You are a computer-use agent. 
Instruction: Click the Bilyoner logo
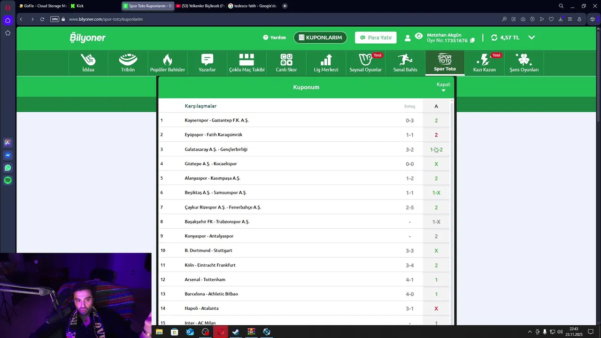coord(88,38)
